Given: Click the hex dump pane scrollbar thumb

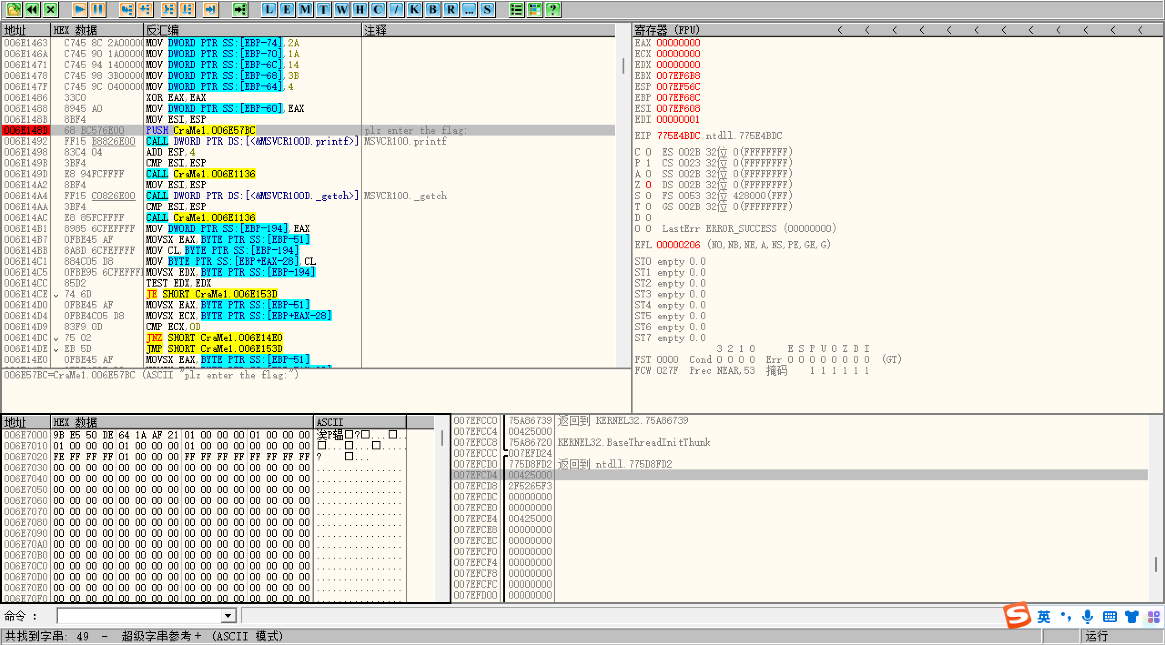Looking at the screenshot, I should (x=442, y=438).
